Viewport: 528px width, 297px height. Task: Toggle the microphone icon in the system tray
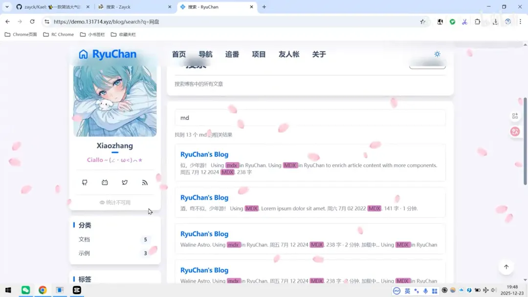tap(425, 290)
